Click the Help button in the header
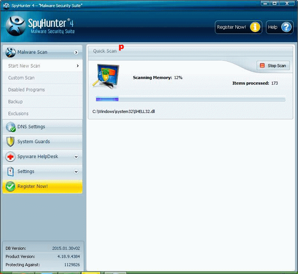Image resolution: width=298 pixels, height=274 pixels. [x=280, y=27]
